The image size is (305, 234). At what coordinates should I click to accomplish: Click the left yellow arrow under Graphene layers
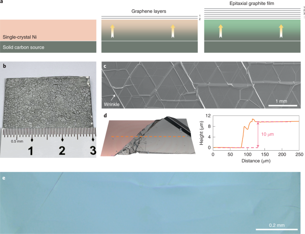(113, 31)
